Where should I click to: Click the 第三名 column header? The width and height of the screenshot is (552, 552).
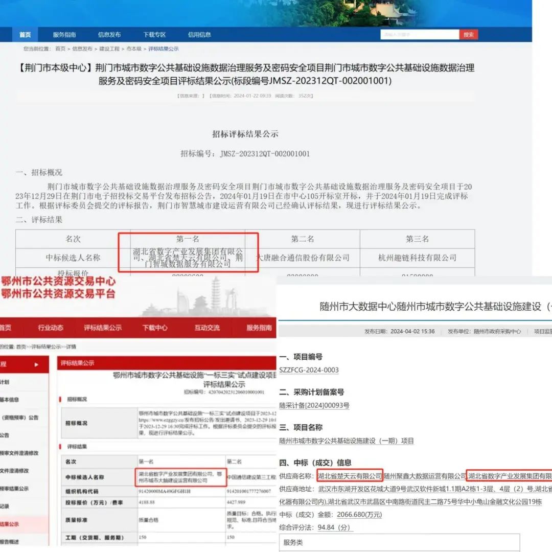point(418,239)
